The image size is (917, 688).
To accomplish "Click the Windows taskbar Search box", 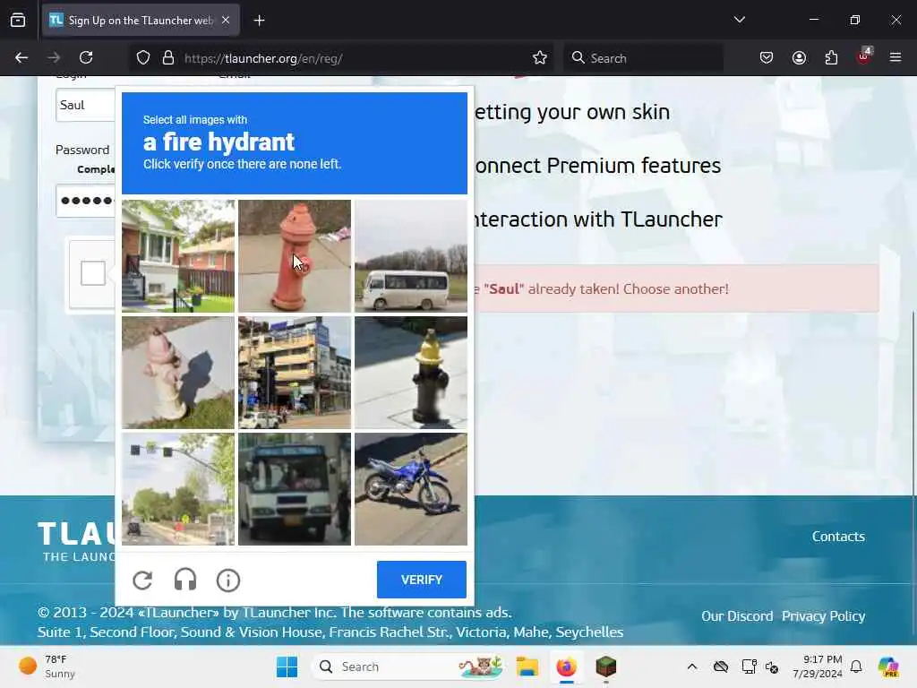I will click(x=409, y=666).
